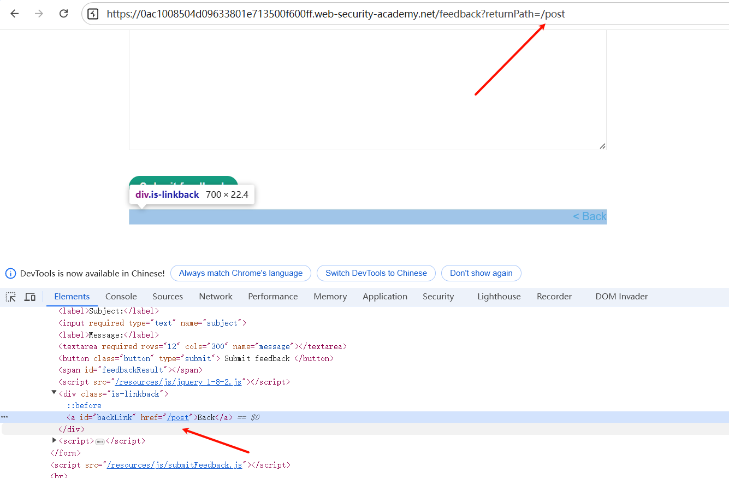Dismiss notice with Don't show again
This screenshot has width=729, height=478.
[x=481, y=273]
